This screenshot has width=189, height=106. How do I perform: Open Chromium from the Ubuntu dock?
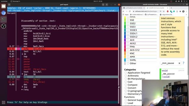[x=4, y=13]
